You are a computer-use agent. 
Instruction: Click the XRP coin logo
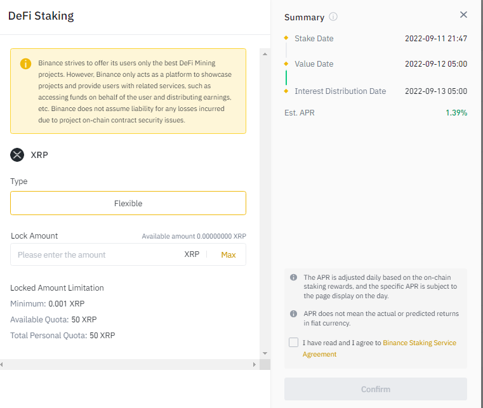[x=17, y=154]
